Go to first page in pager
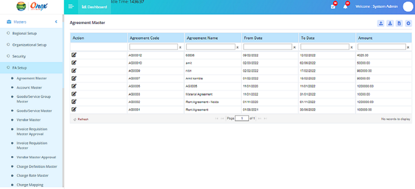Viewport: 415px width, 189px height. pyautogui.click(x=217, y=119)
